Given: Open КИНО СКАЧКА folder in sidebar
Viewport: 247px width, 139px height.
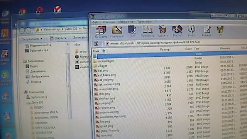Looking at the screenshot, I should (43, 128).
